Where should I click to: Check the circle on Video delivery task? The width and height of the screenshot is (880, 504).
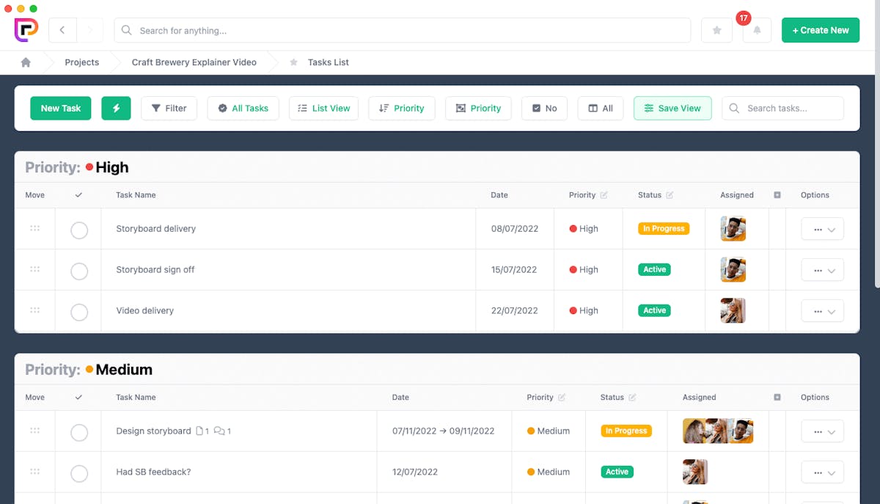79,312
